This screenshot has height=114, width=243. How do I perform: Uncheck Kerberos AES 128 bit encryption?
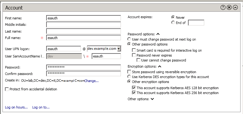[133, 88]
